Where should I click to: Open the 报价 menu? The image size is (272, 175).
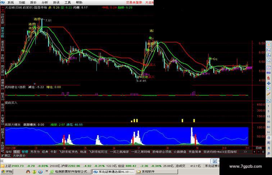click(33, 3)
